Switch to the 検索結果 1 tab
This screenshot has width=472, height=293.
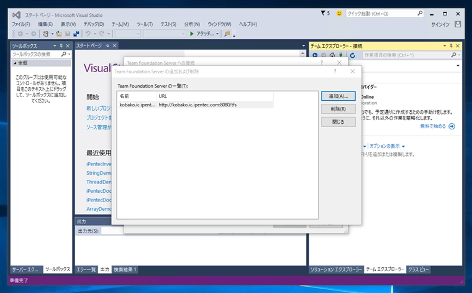coord(125,269)
